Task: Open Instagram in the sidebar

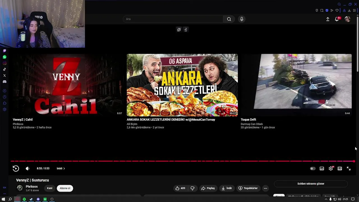Action: pyautogui.click(x=4, y=63)
